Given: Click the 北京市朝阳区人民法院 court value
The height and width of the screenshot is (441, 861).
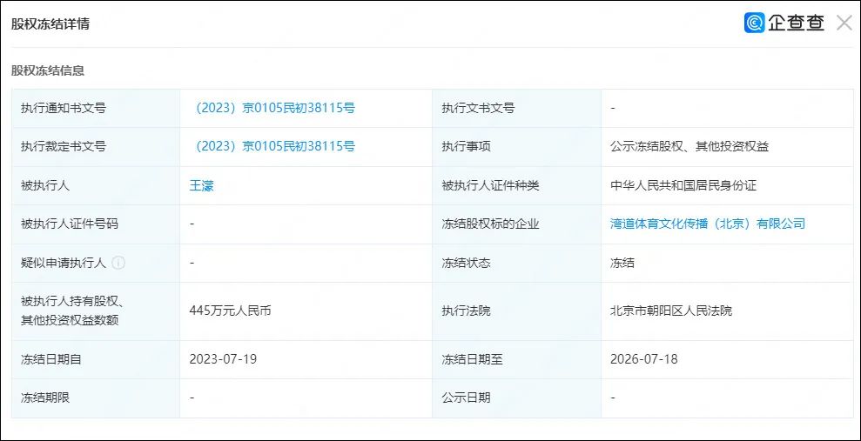Looking at the screenshot, I should [671, 311].
